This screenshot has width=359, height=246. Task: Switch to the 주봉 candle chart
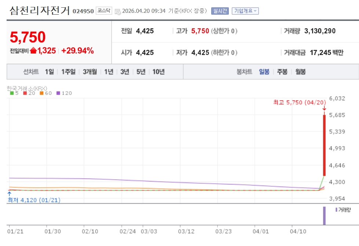tap(282, 72)
